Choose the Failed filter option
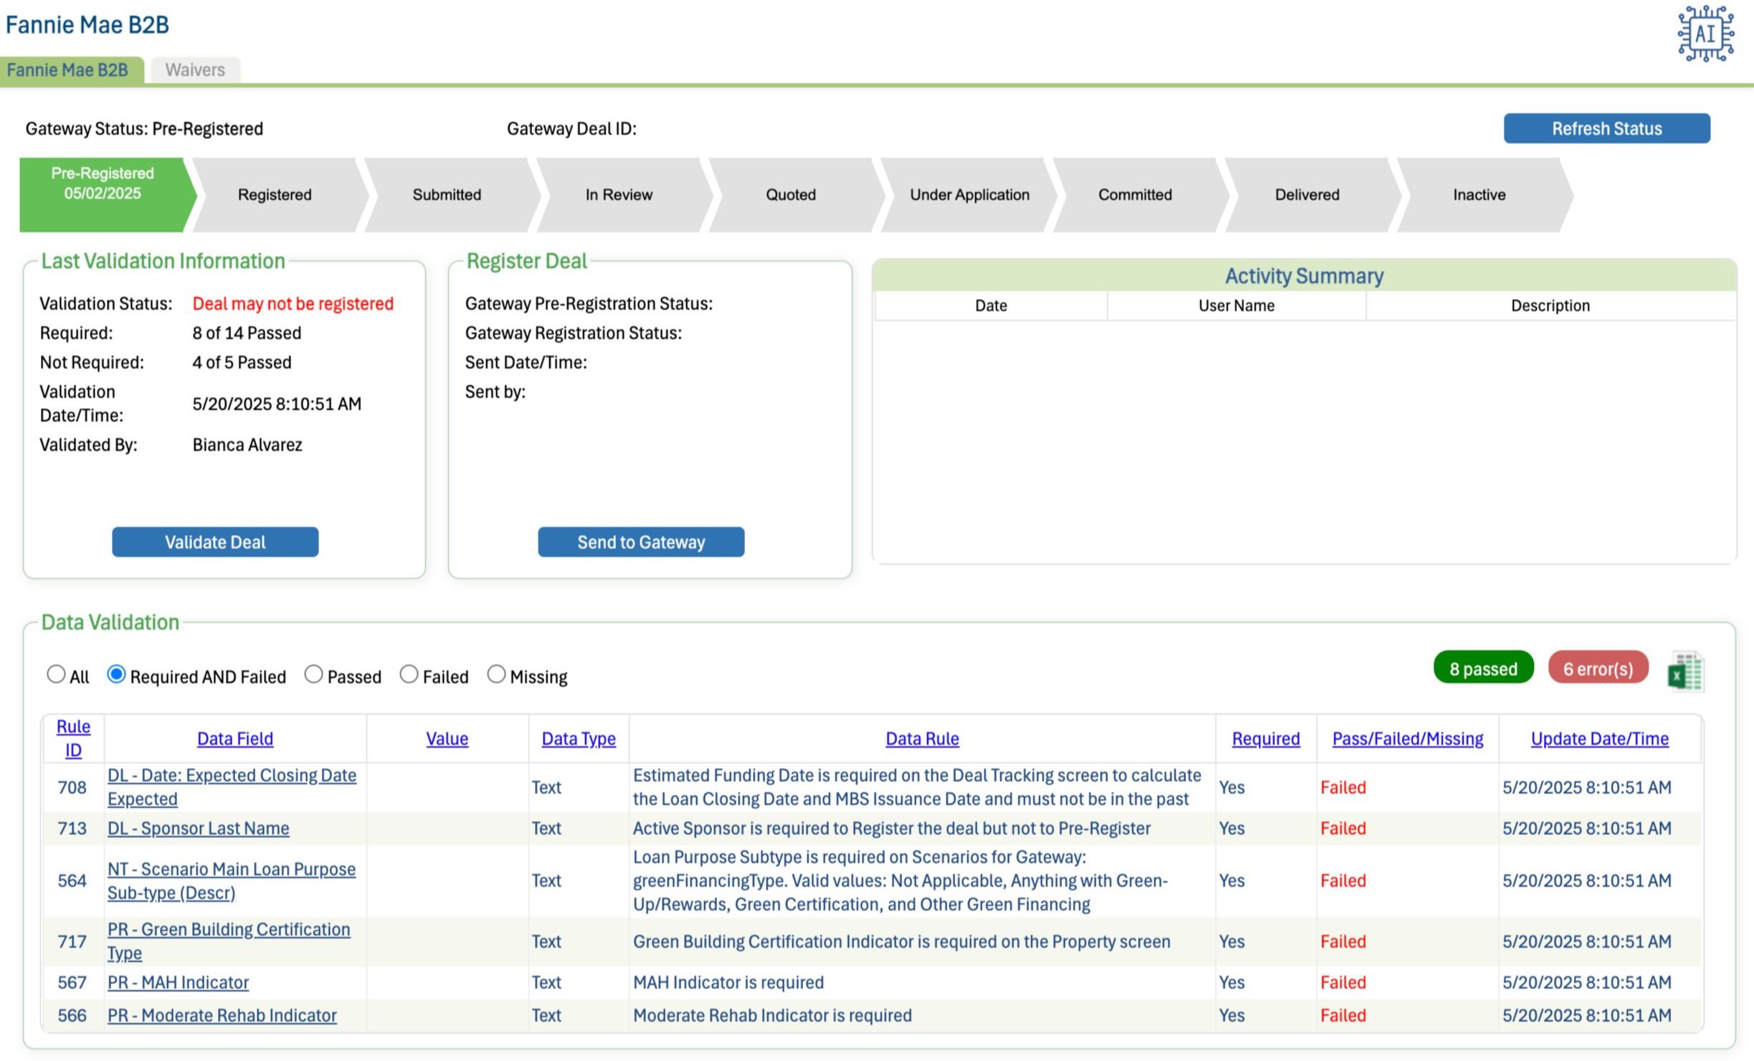1754x1061 pixels. pyautogui.click(x=409, y=675)
